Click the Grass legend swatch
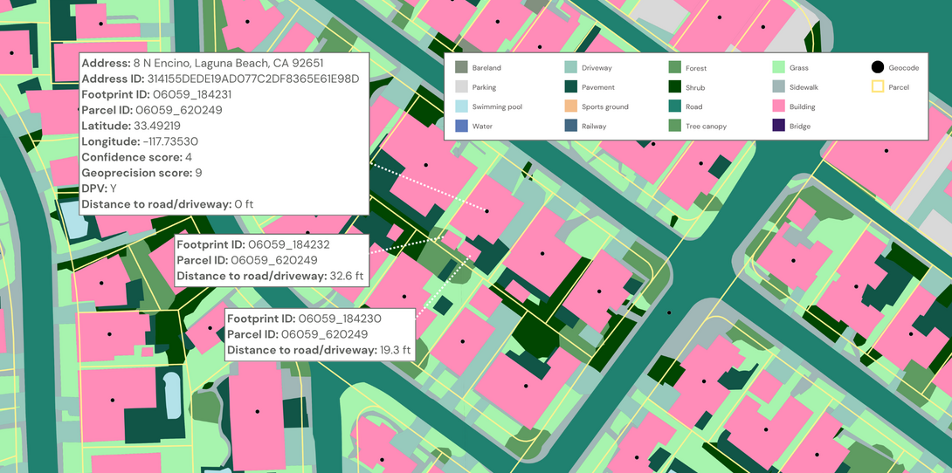This screenshot has width=952, height=473. tap(778, 68)
